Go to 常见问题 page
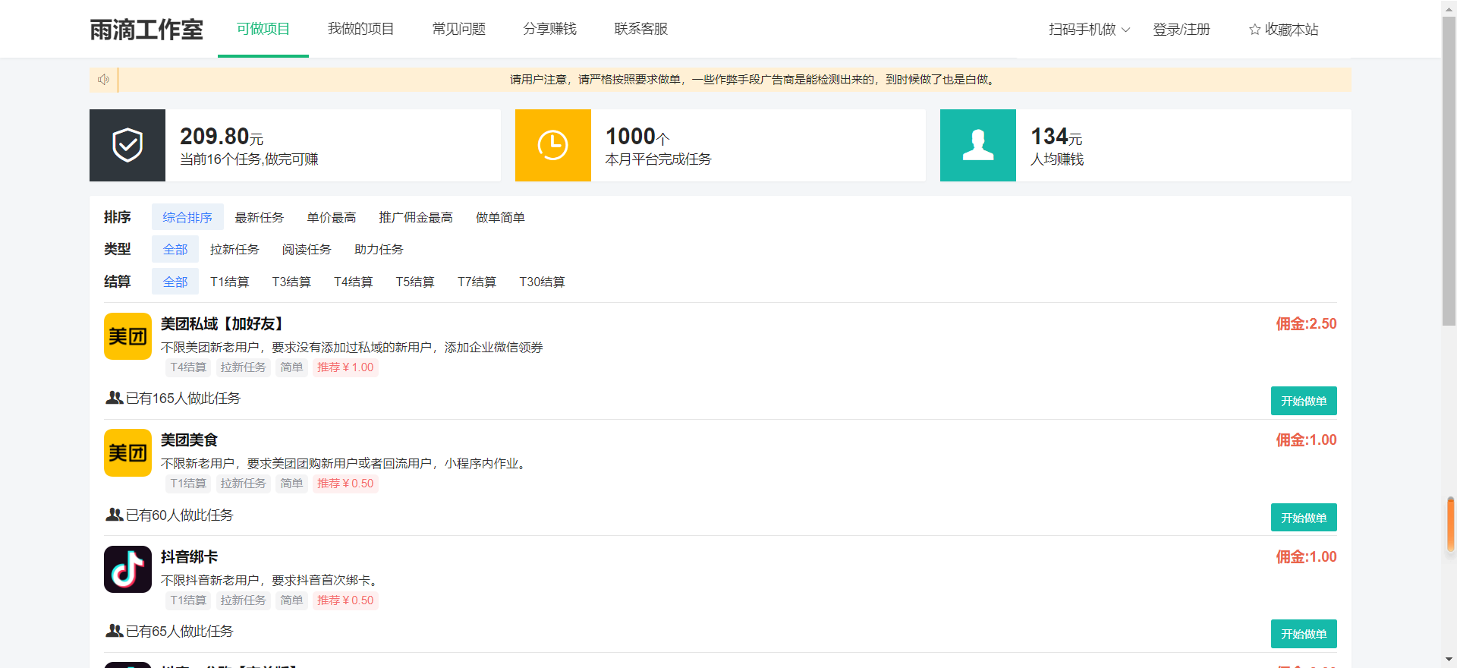This screenshot has height=668, width=1457. 459,29
